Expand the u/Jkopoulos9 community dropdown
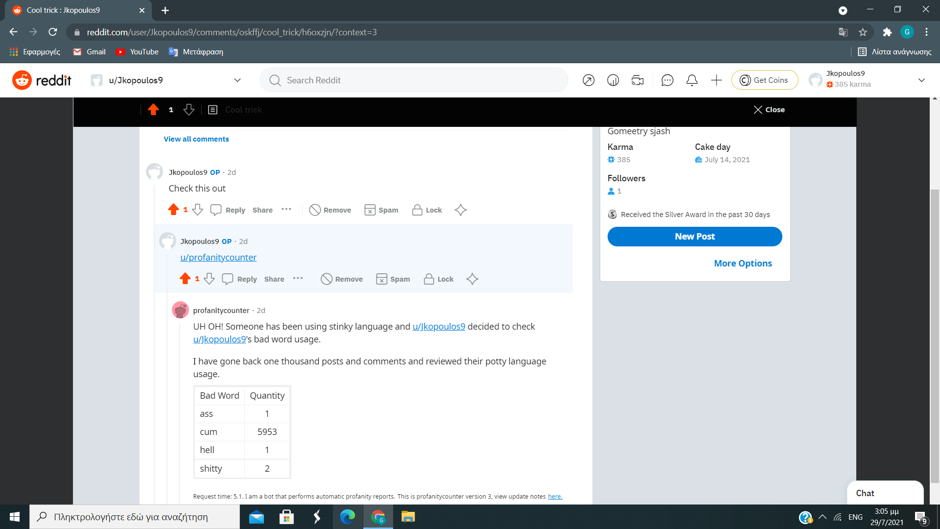This screenshot has height=529, width=940. click(237, 80)
